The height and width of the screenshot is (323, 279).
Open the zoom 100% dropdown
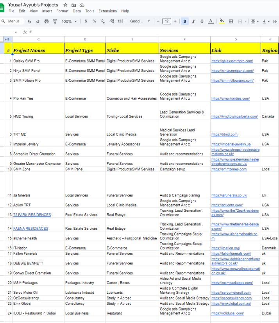[x=69, y=21]
